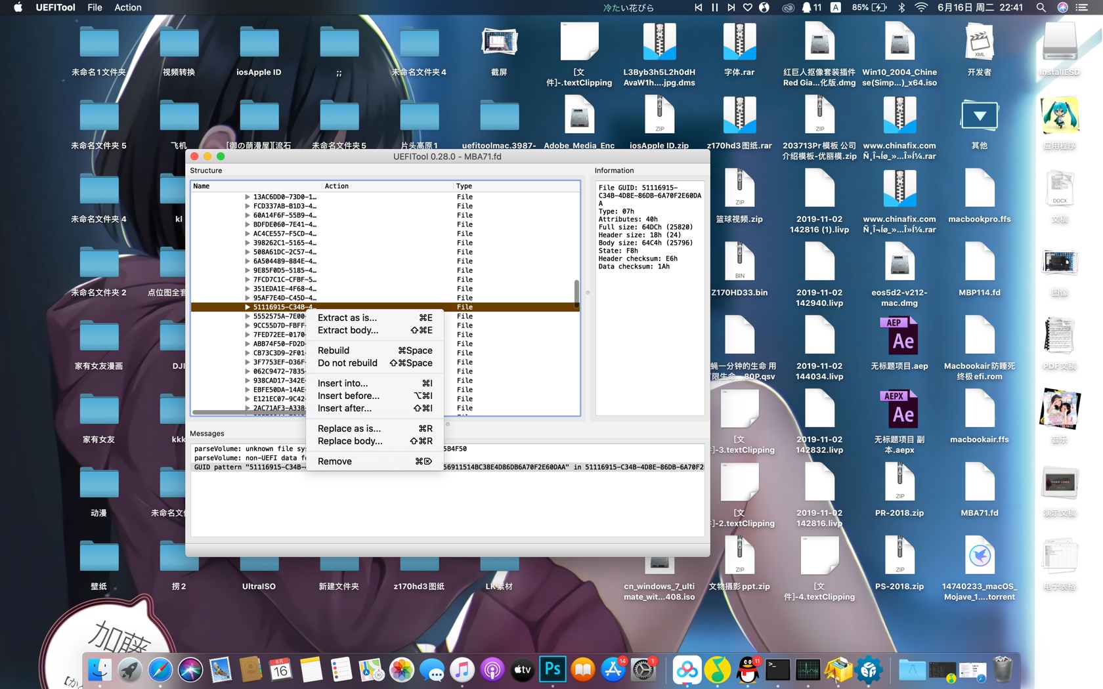Select MBP114.fd file on desktop
The width and height of the screenshot is (1103, 689).
980,269
